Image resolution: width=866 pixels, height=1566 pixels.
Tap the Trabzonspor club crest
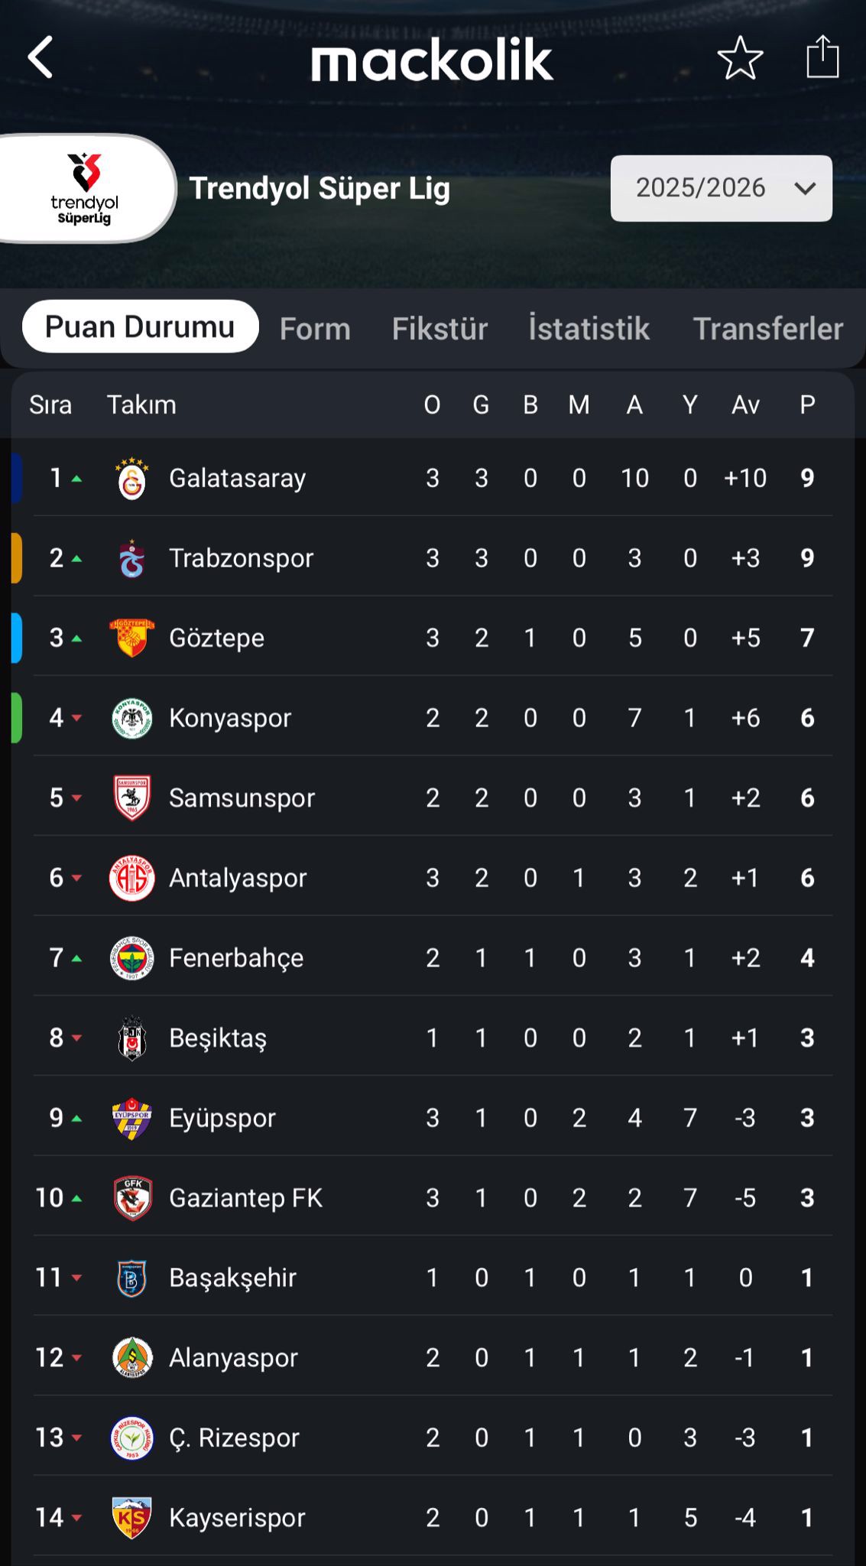132,558
